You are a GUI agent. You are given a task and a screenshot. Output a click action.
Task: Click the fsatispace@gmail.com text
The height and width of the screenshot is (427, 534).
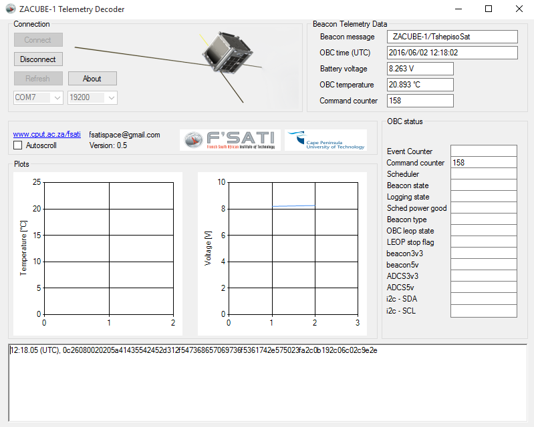[125, 135]
